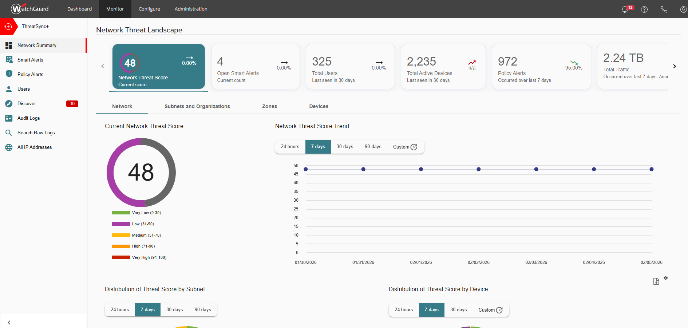Click the All IP Addresses globe icon
The image size is (688, 328).
coord(9,147)
